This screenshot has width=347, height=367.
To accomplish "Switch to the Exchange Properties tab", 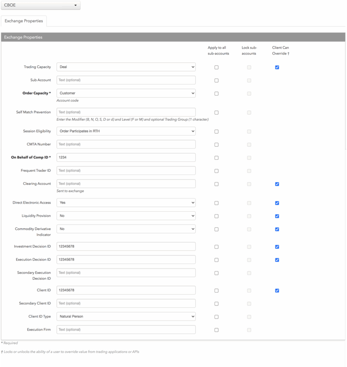I will pyautogui.click(x=24, y=21).
